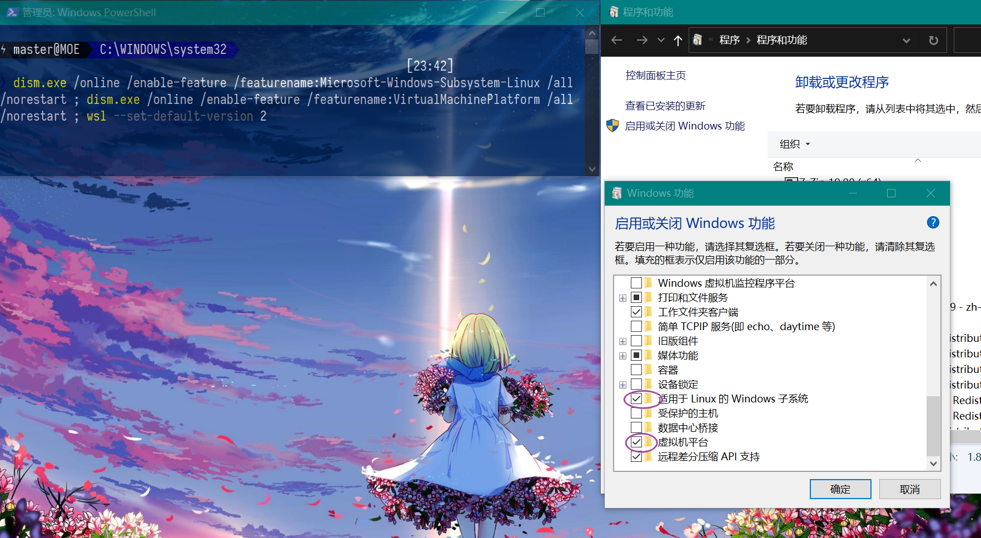The image size is (981, 538).
Task: Click the folder icon beside 受保护的主机
Action: point(649,413)
